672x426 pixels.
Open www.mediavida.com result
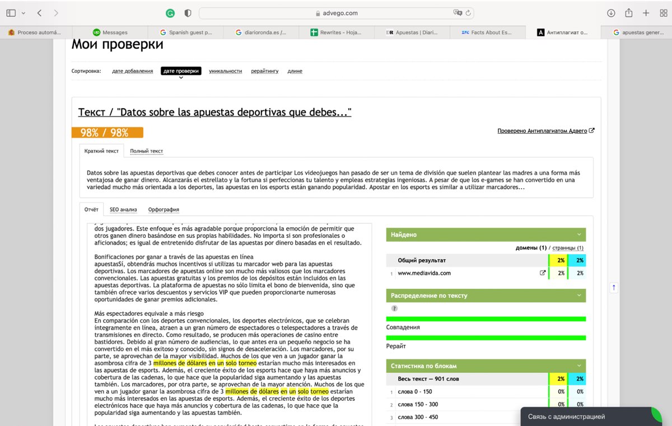[x=424, y=273]
